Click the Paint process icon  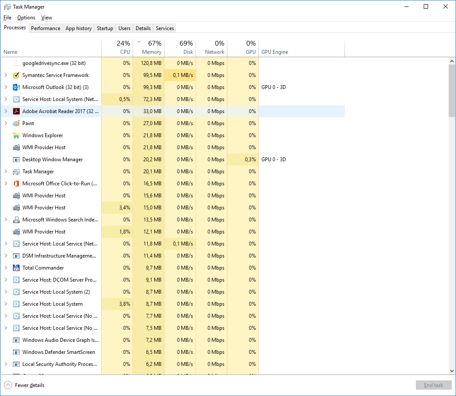pyautogui.click(x=16, y=123)
